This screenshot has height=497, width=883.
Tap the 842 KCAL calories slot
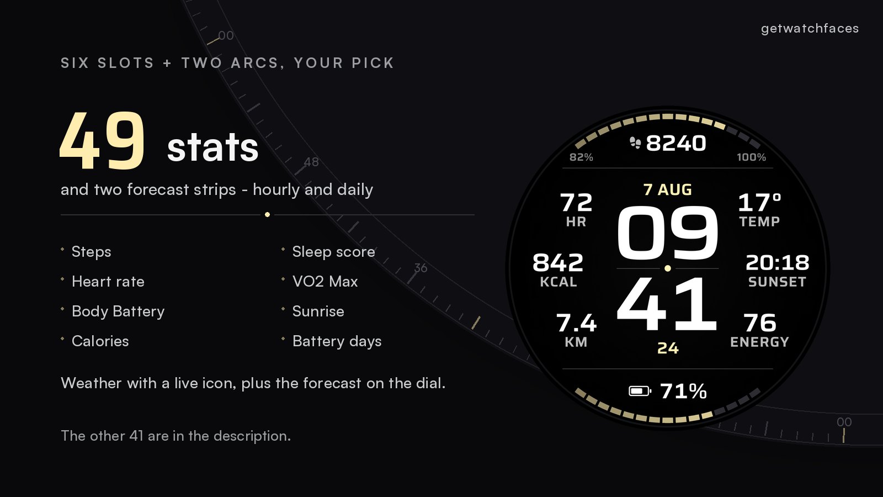tap(558, 270)
